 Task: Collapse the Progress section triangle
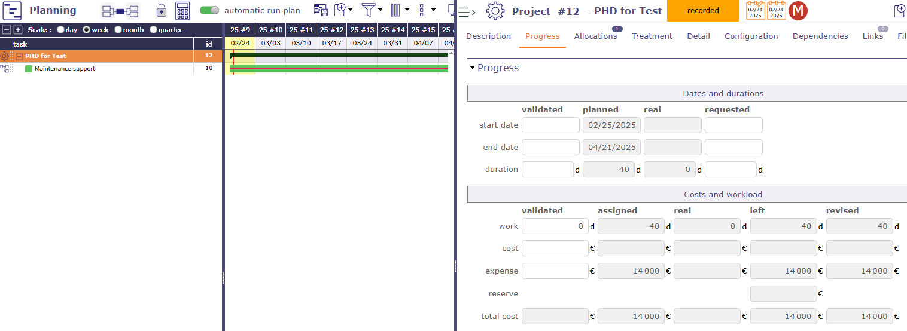coord(471,68)
